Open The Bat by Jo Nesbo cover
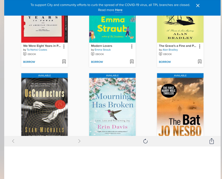The height and width of the screenshot is (179, 222). pyautogui.click(x=180, y=107)
